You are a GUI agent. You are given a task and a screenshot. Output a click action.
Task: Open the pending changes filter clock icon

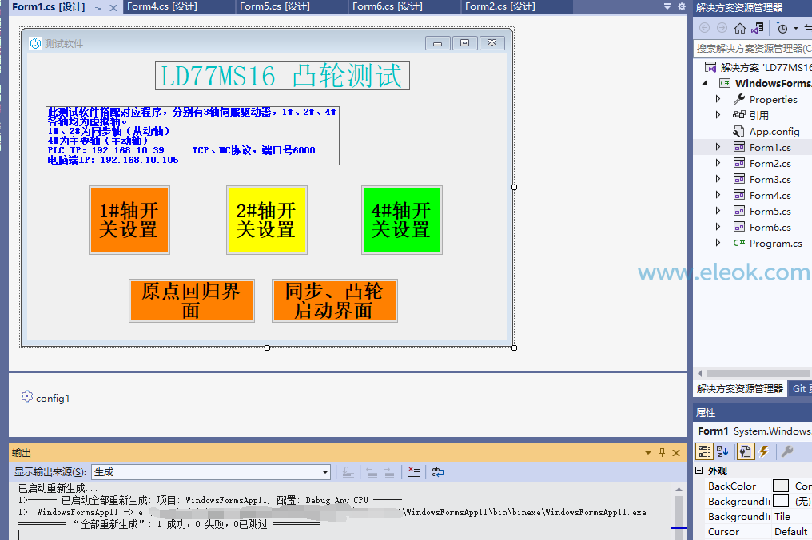coord(782,28)
